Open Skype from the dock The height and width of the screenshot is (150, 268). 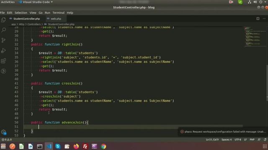pos(58,146)
